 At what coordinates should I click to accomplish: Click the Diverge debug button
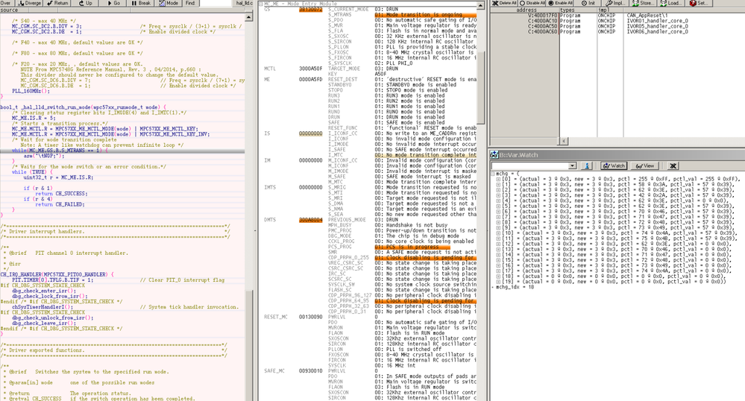[x=30, y=3]
